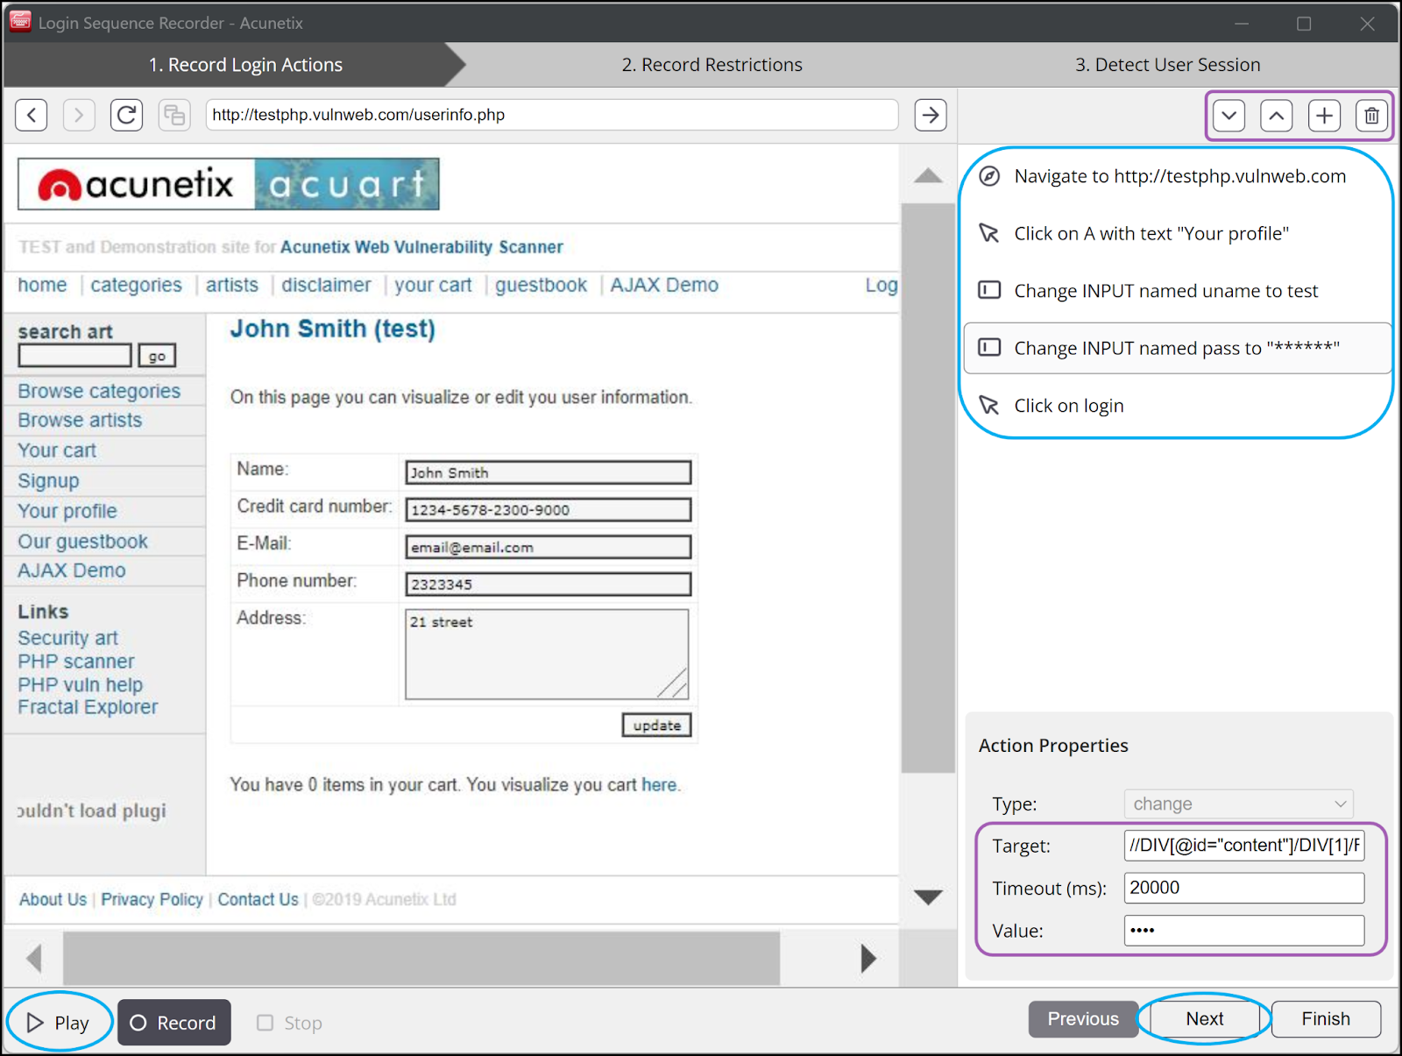Screen dimensions: 1402x1056
Task: Click input icon beside uname action
Action: (989, 290)
